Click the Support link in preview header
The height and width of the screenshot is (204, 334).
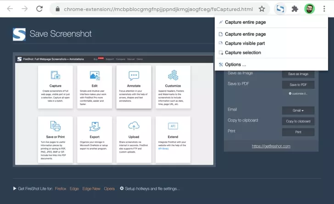coord(110,59)
